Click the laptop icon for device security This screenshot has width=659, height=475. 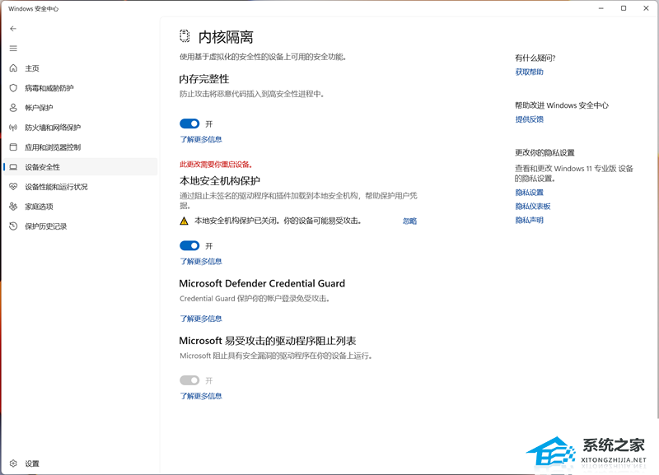click(13, 167)
